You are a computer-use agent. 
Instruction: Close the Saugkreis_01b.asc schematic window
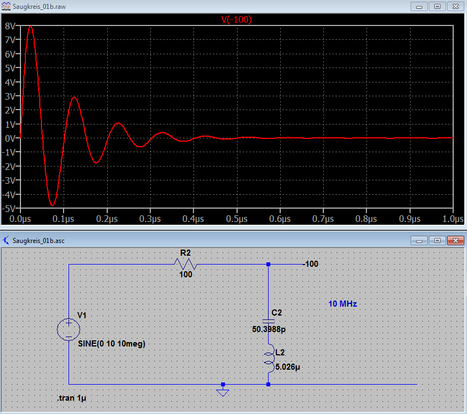456,241
